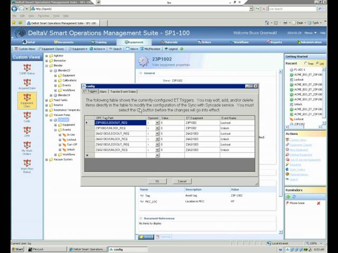Open the Equipment toolbar dropdown

[x=78, y=49]
